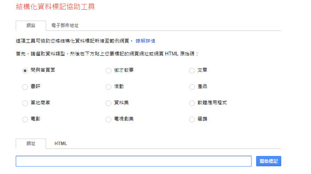Switch to the 網站 tab
This screenshot has height=174, width=311.
coord(31,26)
